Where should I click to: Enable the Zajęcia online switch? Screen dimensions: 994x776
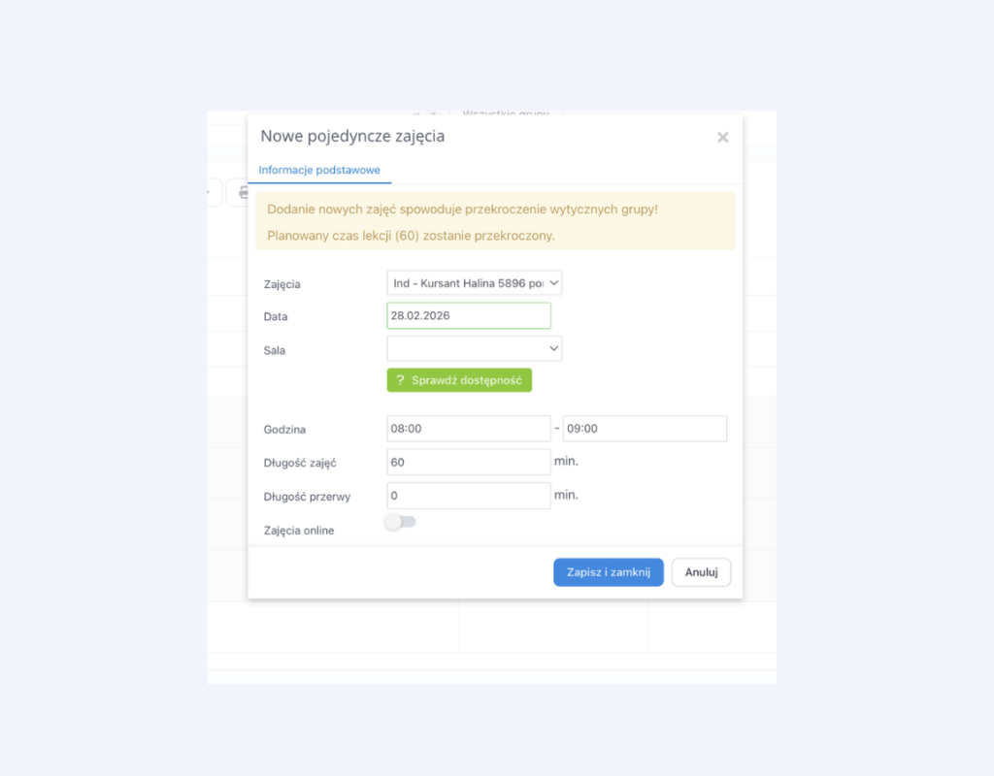400,522
